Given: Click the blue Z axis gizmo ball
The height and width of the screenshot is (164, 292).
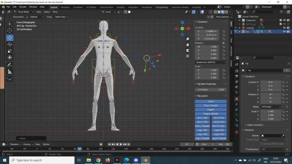Looking at the screenshot, I should [x=182, y=23].
